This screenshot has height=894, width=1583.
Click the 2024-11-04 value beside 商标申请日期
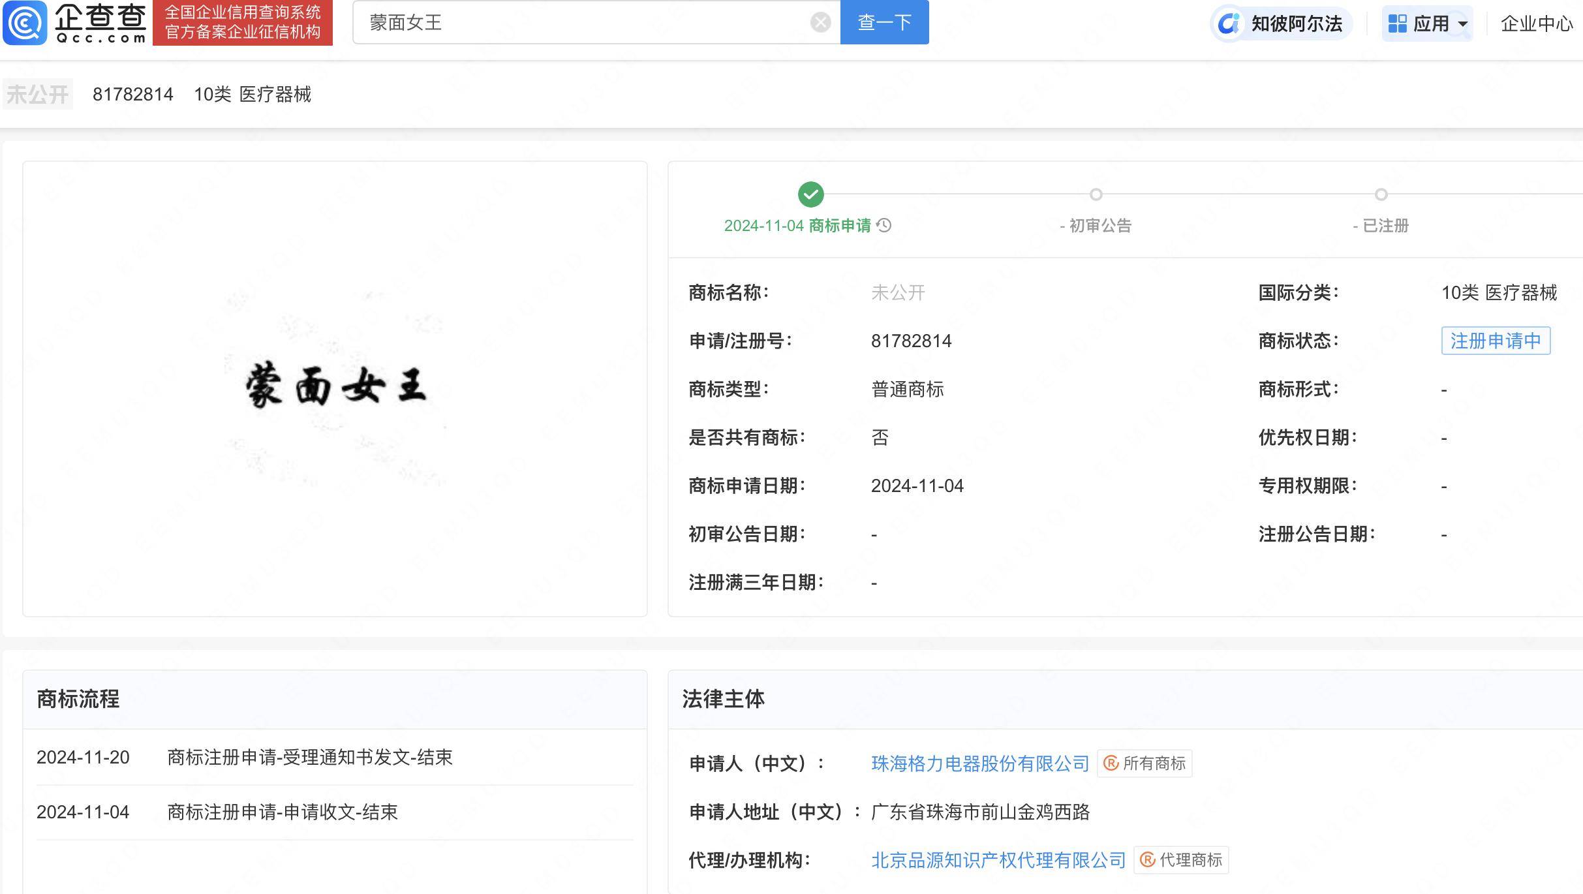tap(917, 486)
